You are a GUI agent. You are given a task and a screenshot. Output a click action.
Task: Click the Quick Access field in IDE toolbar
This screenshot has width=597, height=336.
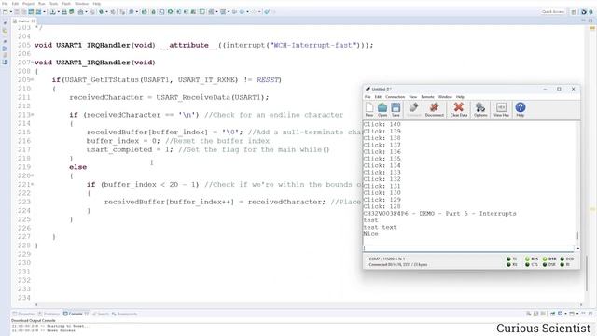click(553, 12)
